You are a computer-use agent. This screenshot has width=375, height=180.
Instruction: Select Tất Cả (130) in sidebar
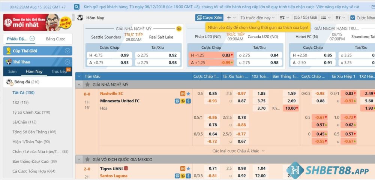(23, 93)
